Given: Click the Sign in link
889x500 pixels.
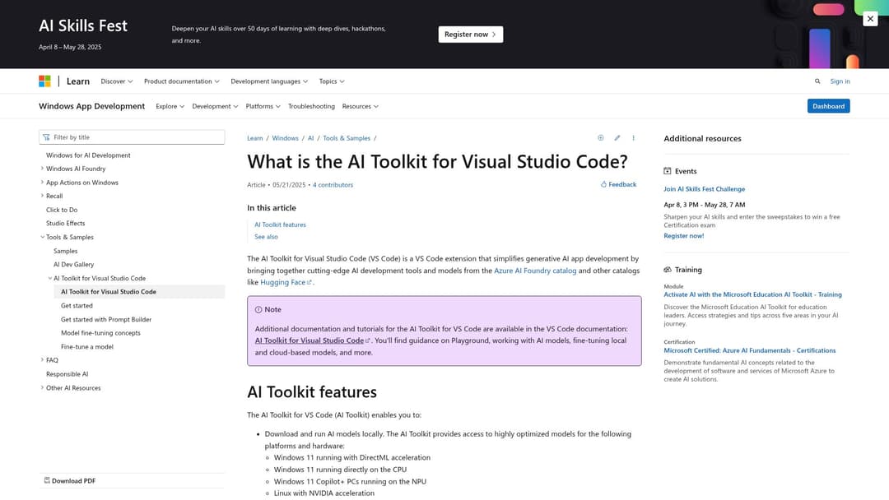Looking at the screenshot, I should pos(840,81).
